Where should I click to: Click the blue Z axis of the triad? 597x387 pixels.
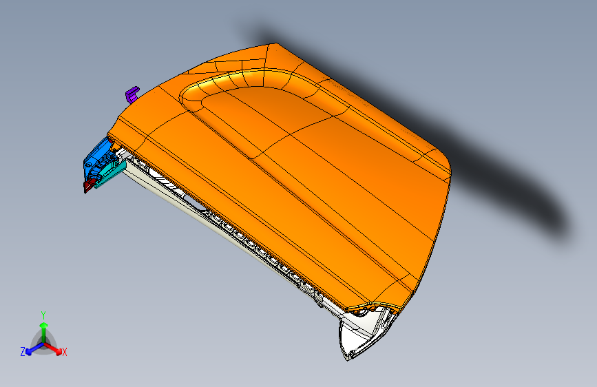34,348
